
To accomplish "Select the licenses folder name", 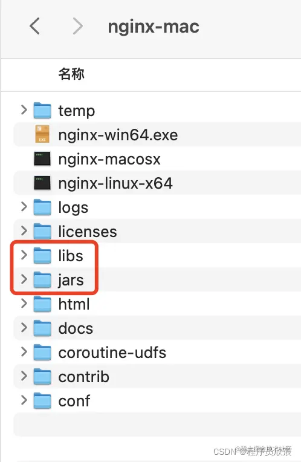I will click(x=88, y=231).
